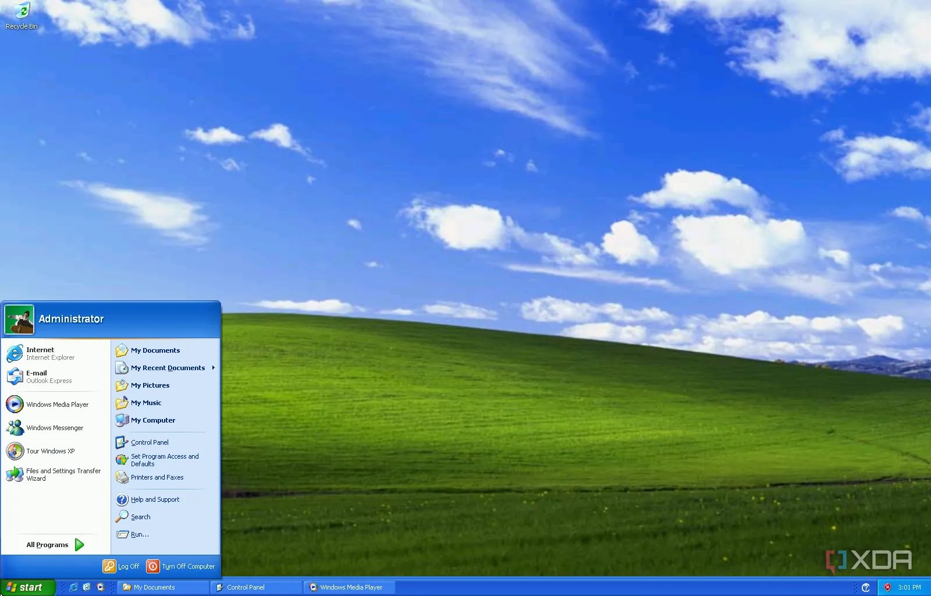The height and width of the screenshot is (596, 931).
Task: Open Help and Support
Action: click(x=154, y=499)
